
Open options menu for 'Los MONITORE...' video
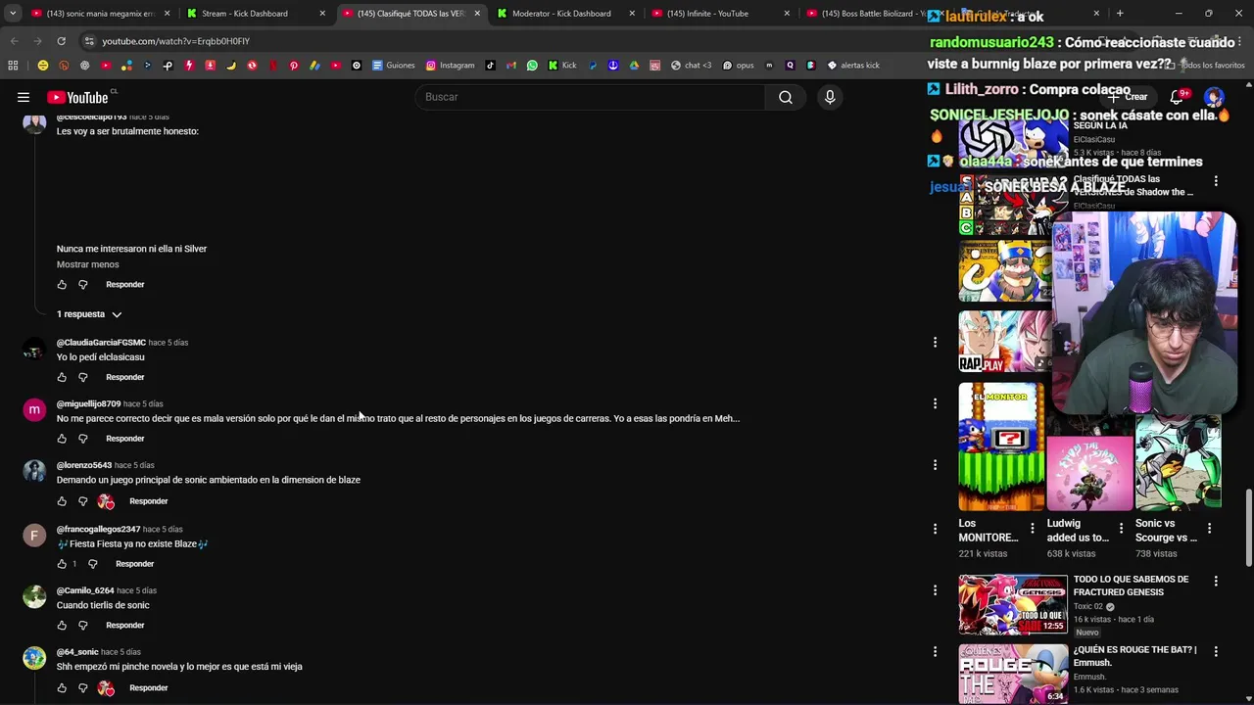click(1032, 528)
